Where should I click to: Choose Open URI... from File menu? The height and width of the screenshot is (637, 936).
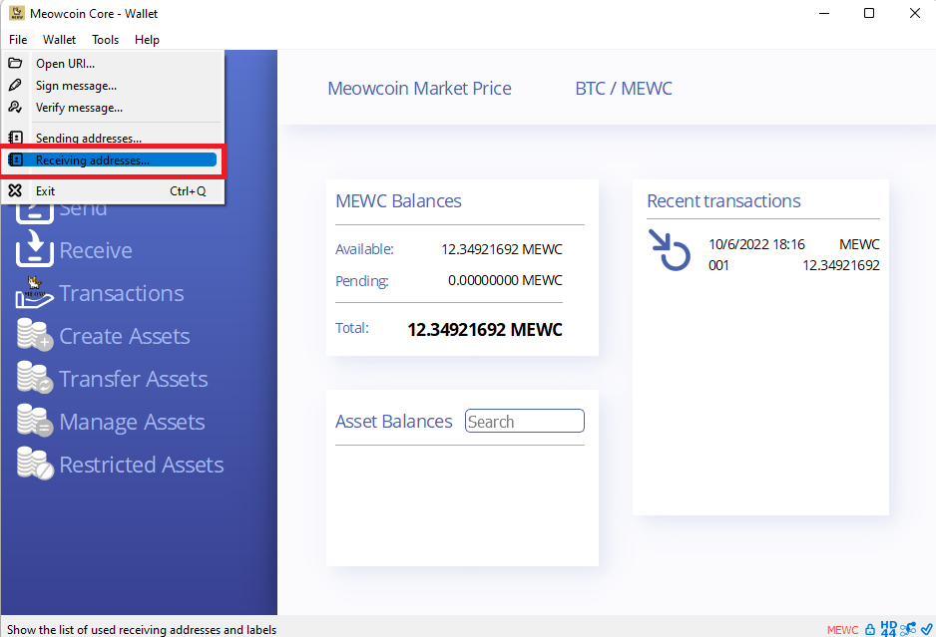[x=113, y=63]
